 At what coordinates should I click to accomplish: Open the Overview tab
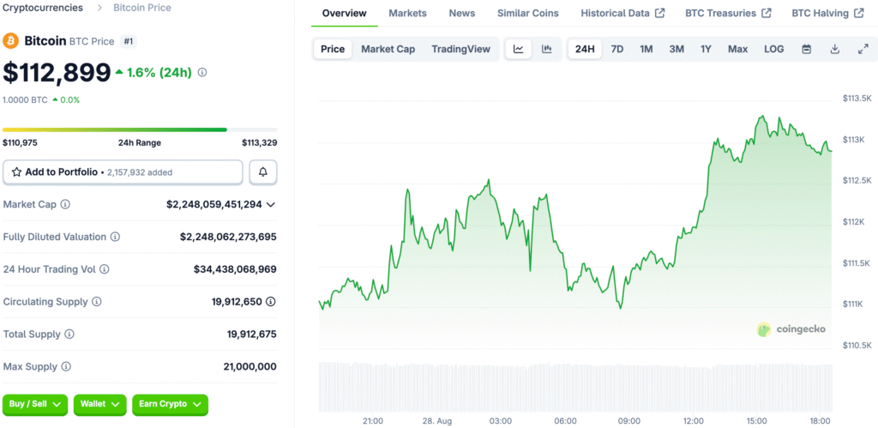345,13
